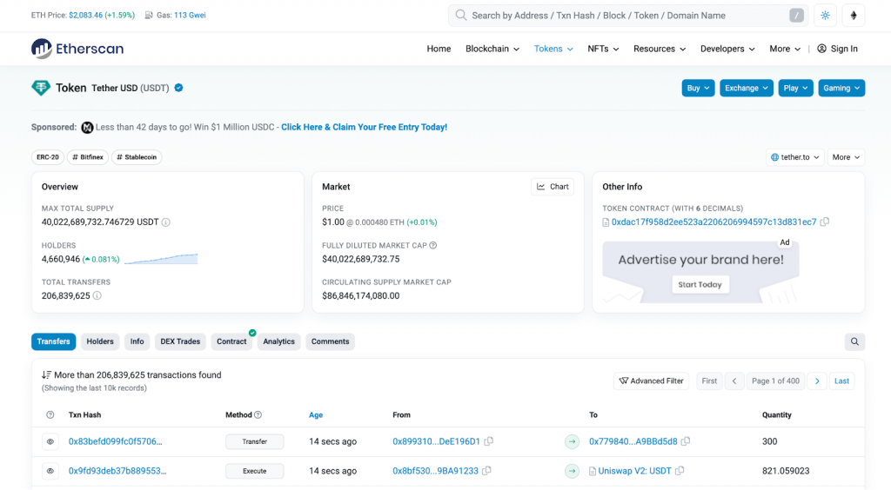
Task: Copy the To address 0x779840...A9BBd5d8
Action: coord(686,441)
